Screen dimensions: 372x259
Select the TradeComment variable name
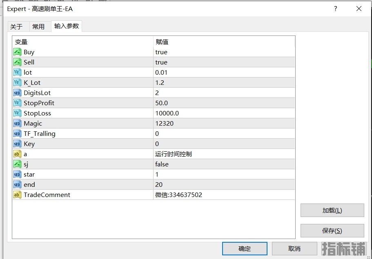(47, 195)
